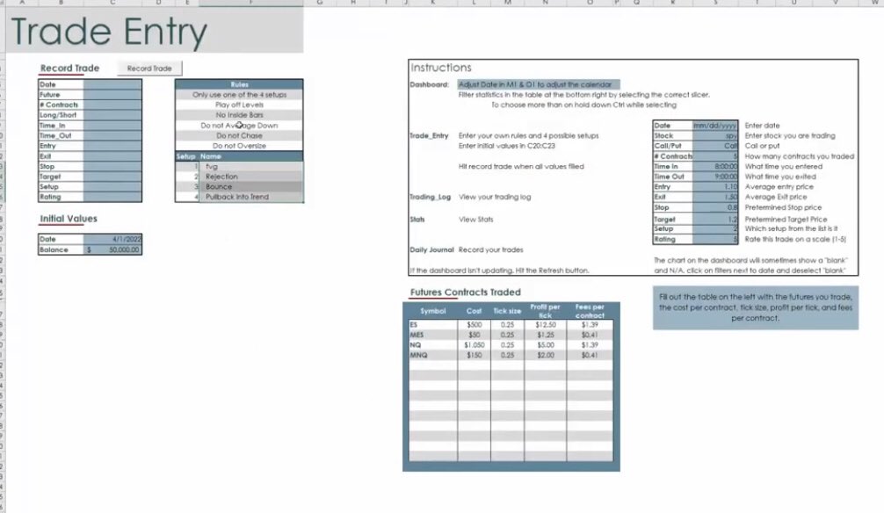Image resolution: width=884 pixels, height=513 pixels.
Task: Select the MES symbol cell
Action: (x=433, y=335)
